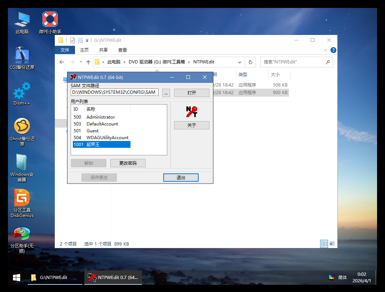The height and width of the screenshot is (292, 385).
Task: Open the 文件 ribbon tab
Action: coord(65,50)
